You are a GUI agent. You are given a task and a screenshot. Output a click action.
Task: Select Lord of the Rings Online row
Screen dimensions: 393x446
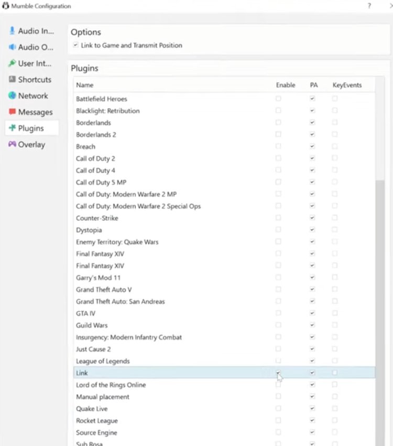224,385
